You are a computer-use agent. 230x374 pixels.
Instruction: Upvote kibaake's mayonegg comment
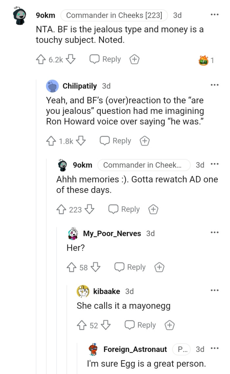(x=81, y=325)
